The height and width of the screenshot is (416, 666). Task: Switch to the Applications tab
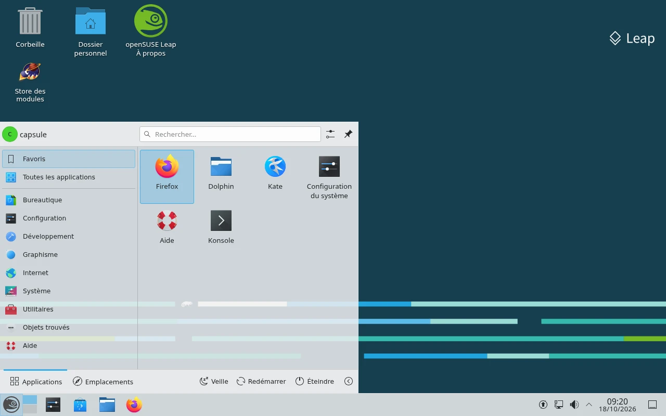[x=36, y=382]
